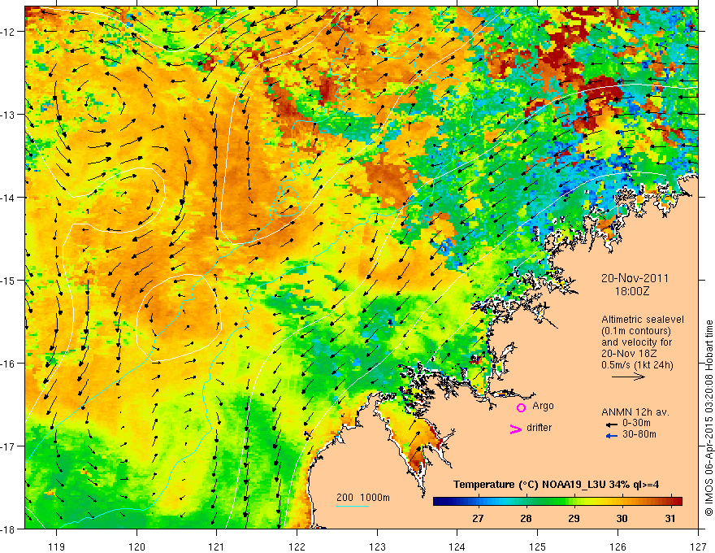Click the black 0-30m arrow legend symbol
The height and width of the screenshot is (553, 715).
[x=612, y=425]
